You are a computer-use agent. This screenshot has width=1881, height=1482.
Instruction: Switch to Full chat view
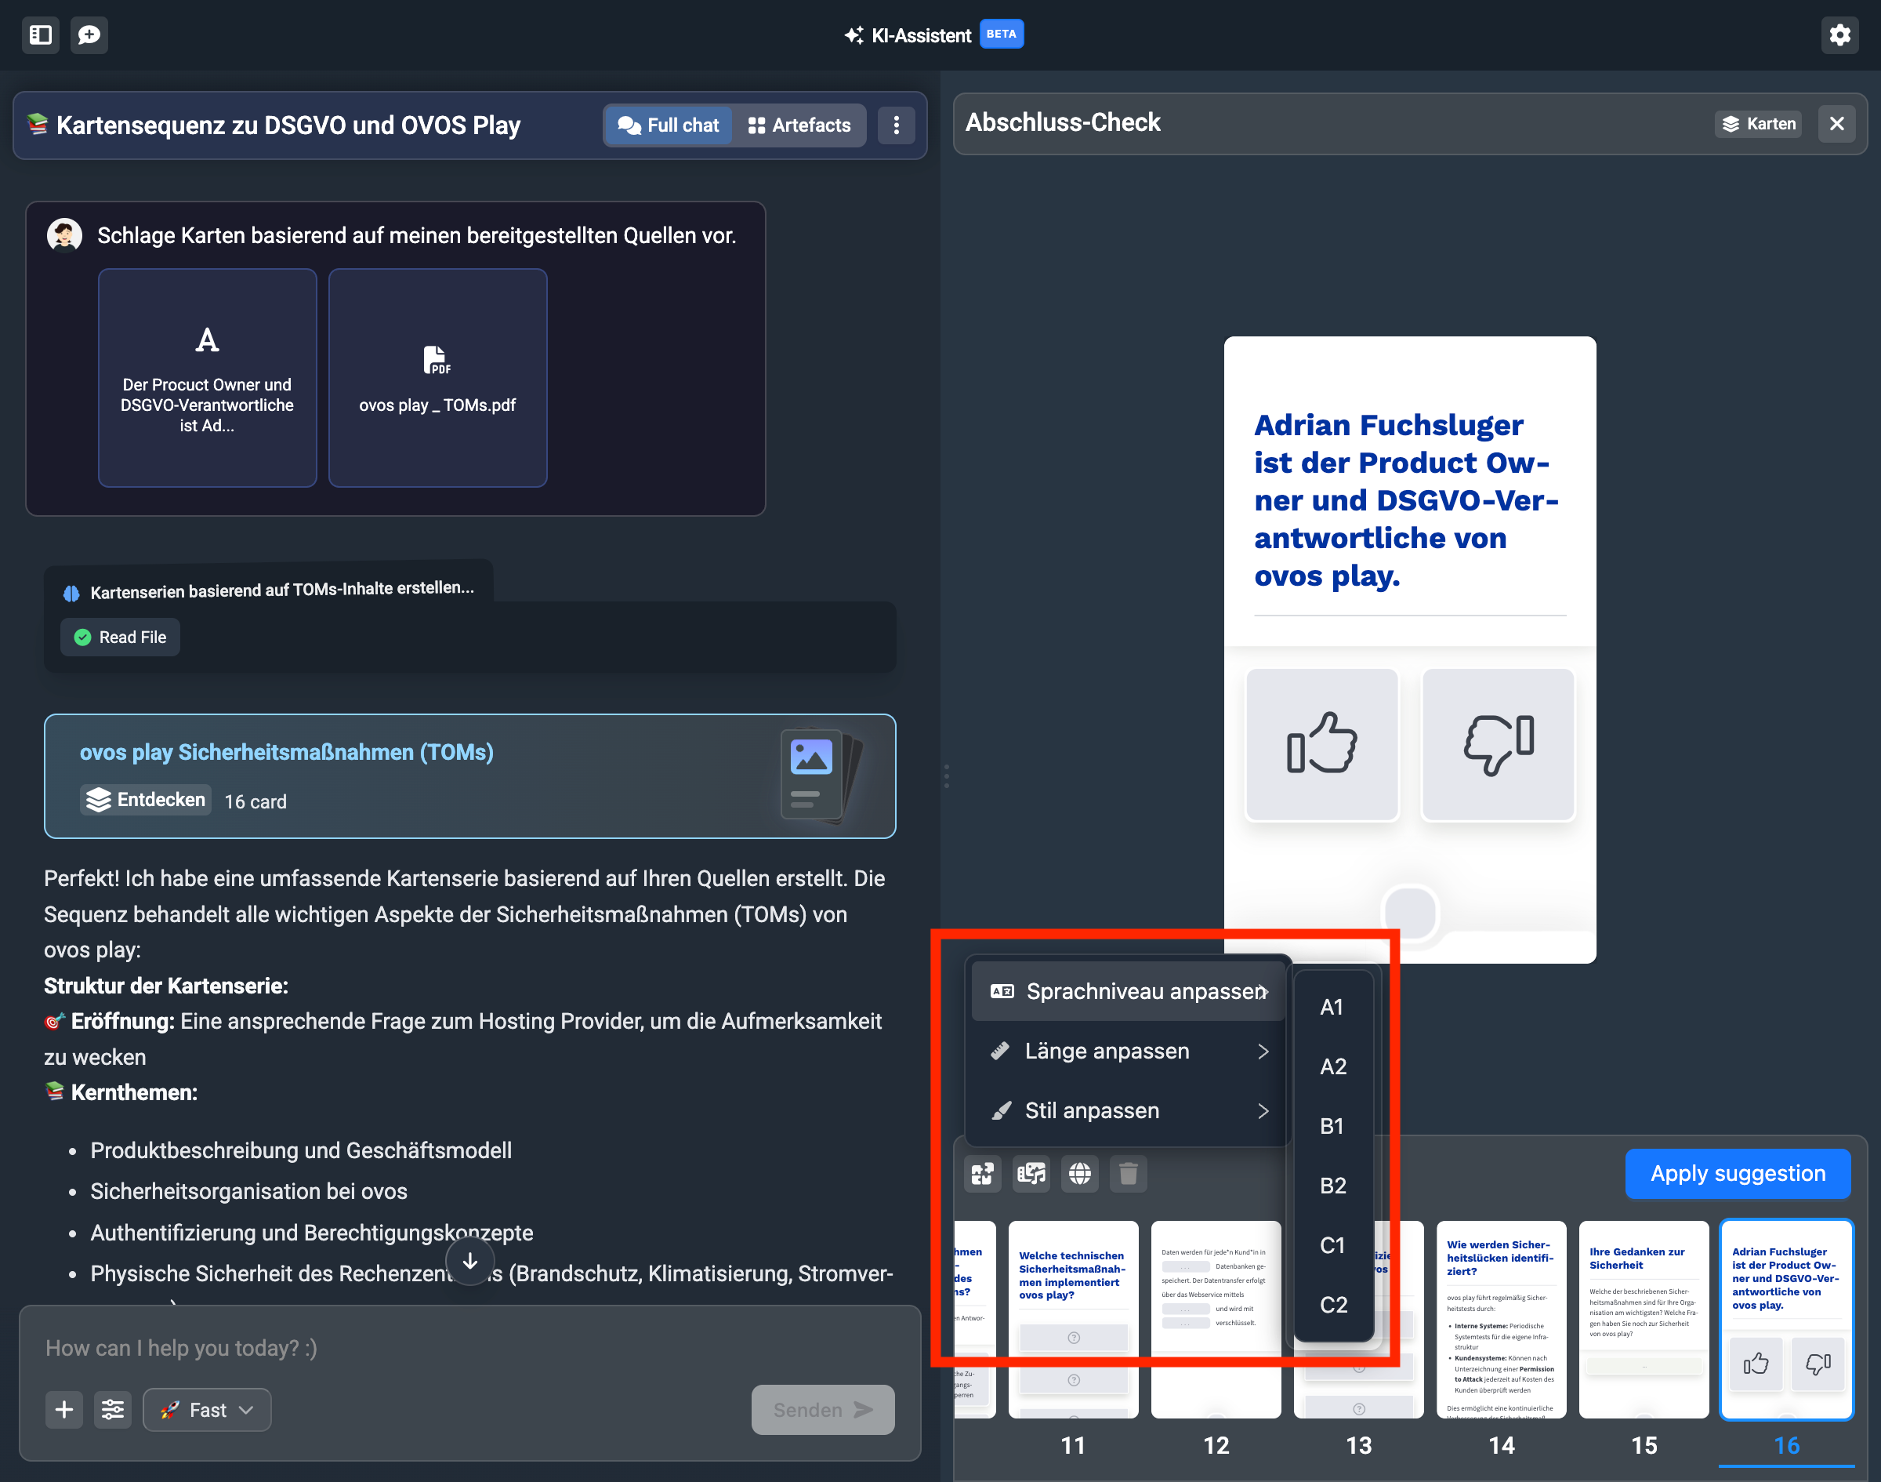[x=668, y=125]
